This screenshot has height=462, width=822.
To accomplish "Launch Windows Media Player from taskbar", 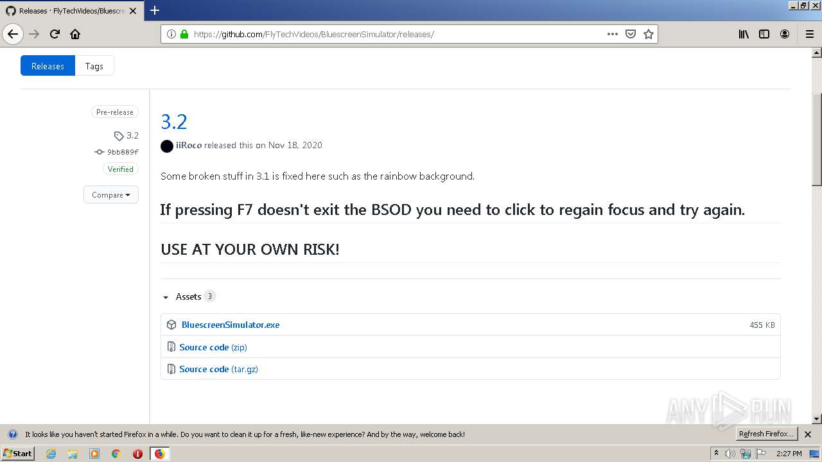I will coord(94,454).
